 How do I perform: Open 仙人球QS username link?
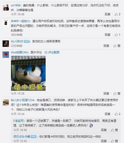point(17,41)
